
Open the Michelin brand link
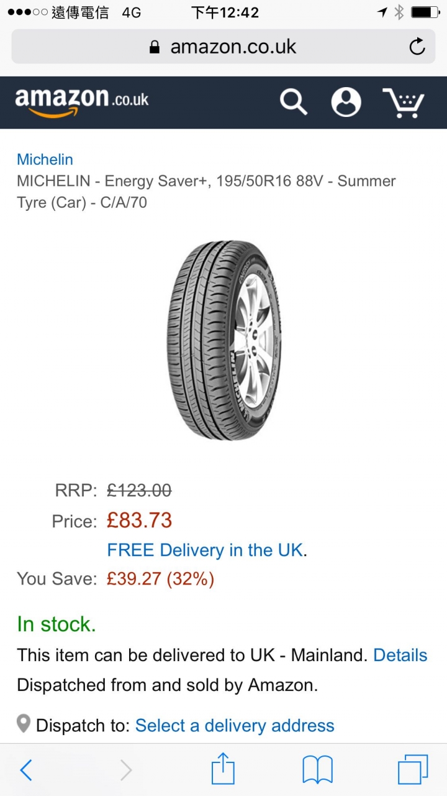[45, 159]
